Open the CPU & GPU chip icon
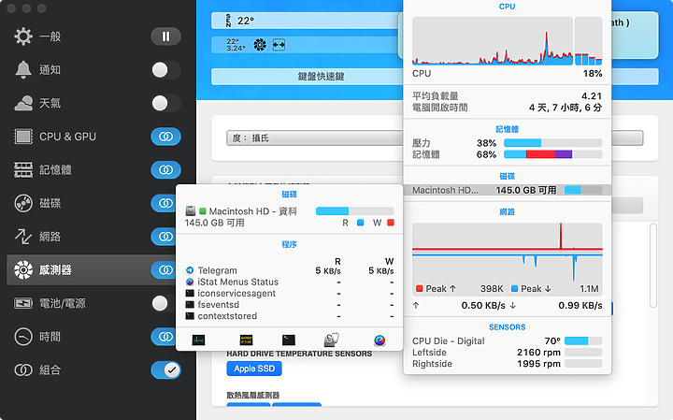Screen dimensions: 673x420 [x=23, y=137]
